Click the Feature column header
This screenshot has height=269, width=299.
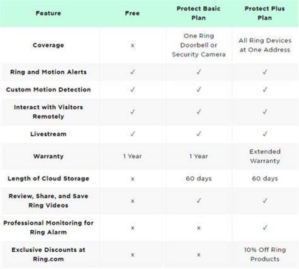(48, 13)
